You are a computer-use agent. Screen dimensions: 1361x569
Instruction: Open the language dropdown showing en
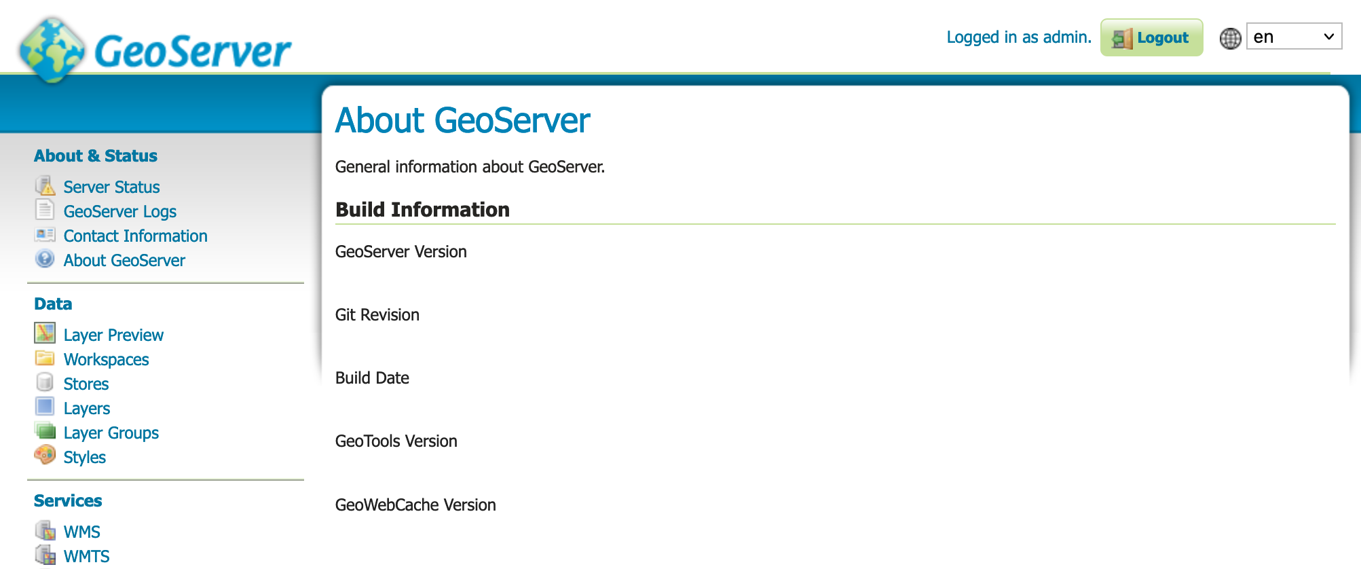coord(1294,37)
